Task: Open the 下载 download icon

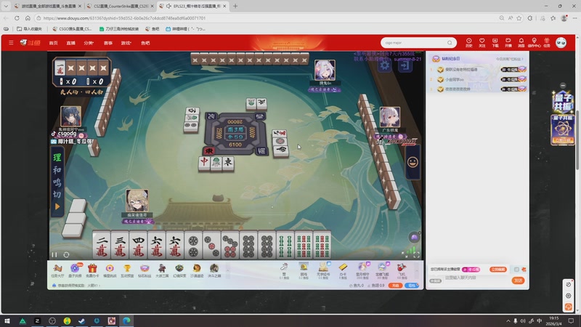Action: (495, 43)
